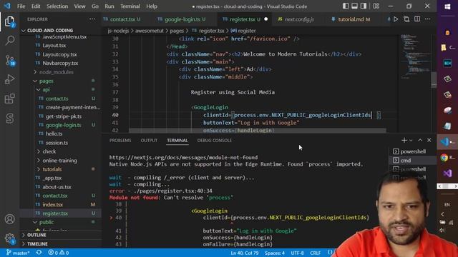Close the terminal panel
Image resolution: width=458 pixels, height=257 pixels.
pyautogui.click(x=429, y=141)
